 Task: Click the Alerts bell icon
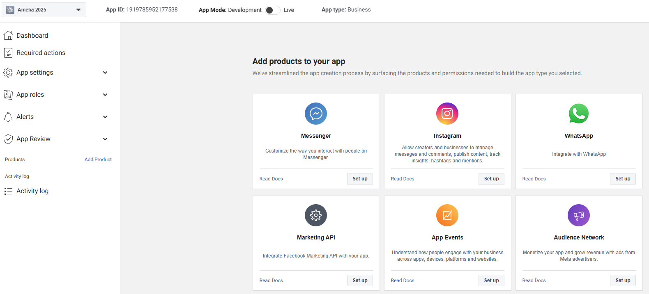click(8, 117)
